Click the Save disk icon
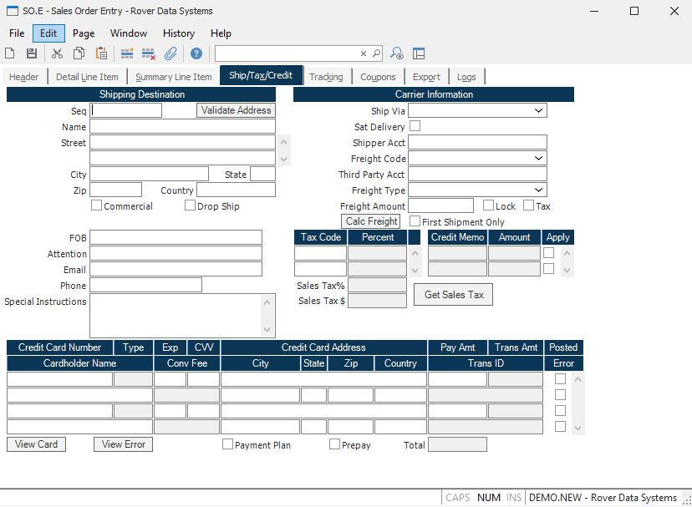The width and height of the screenshot is (692, 507). point(32,53)
